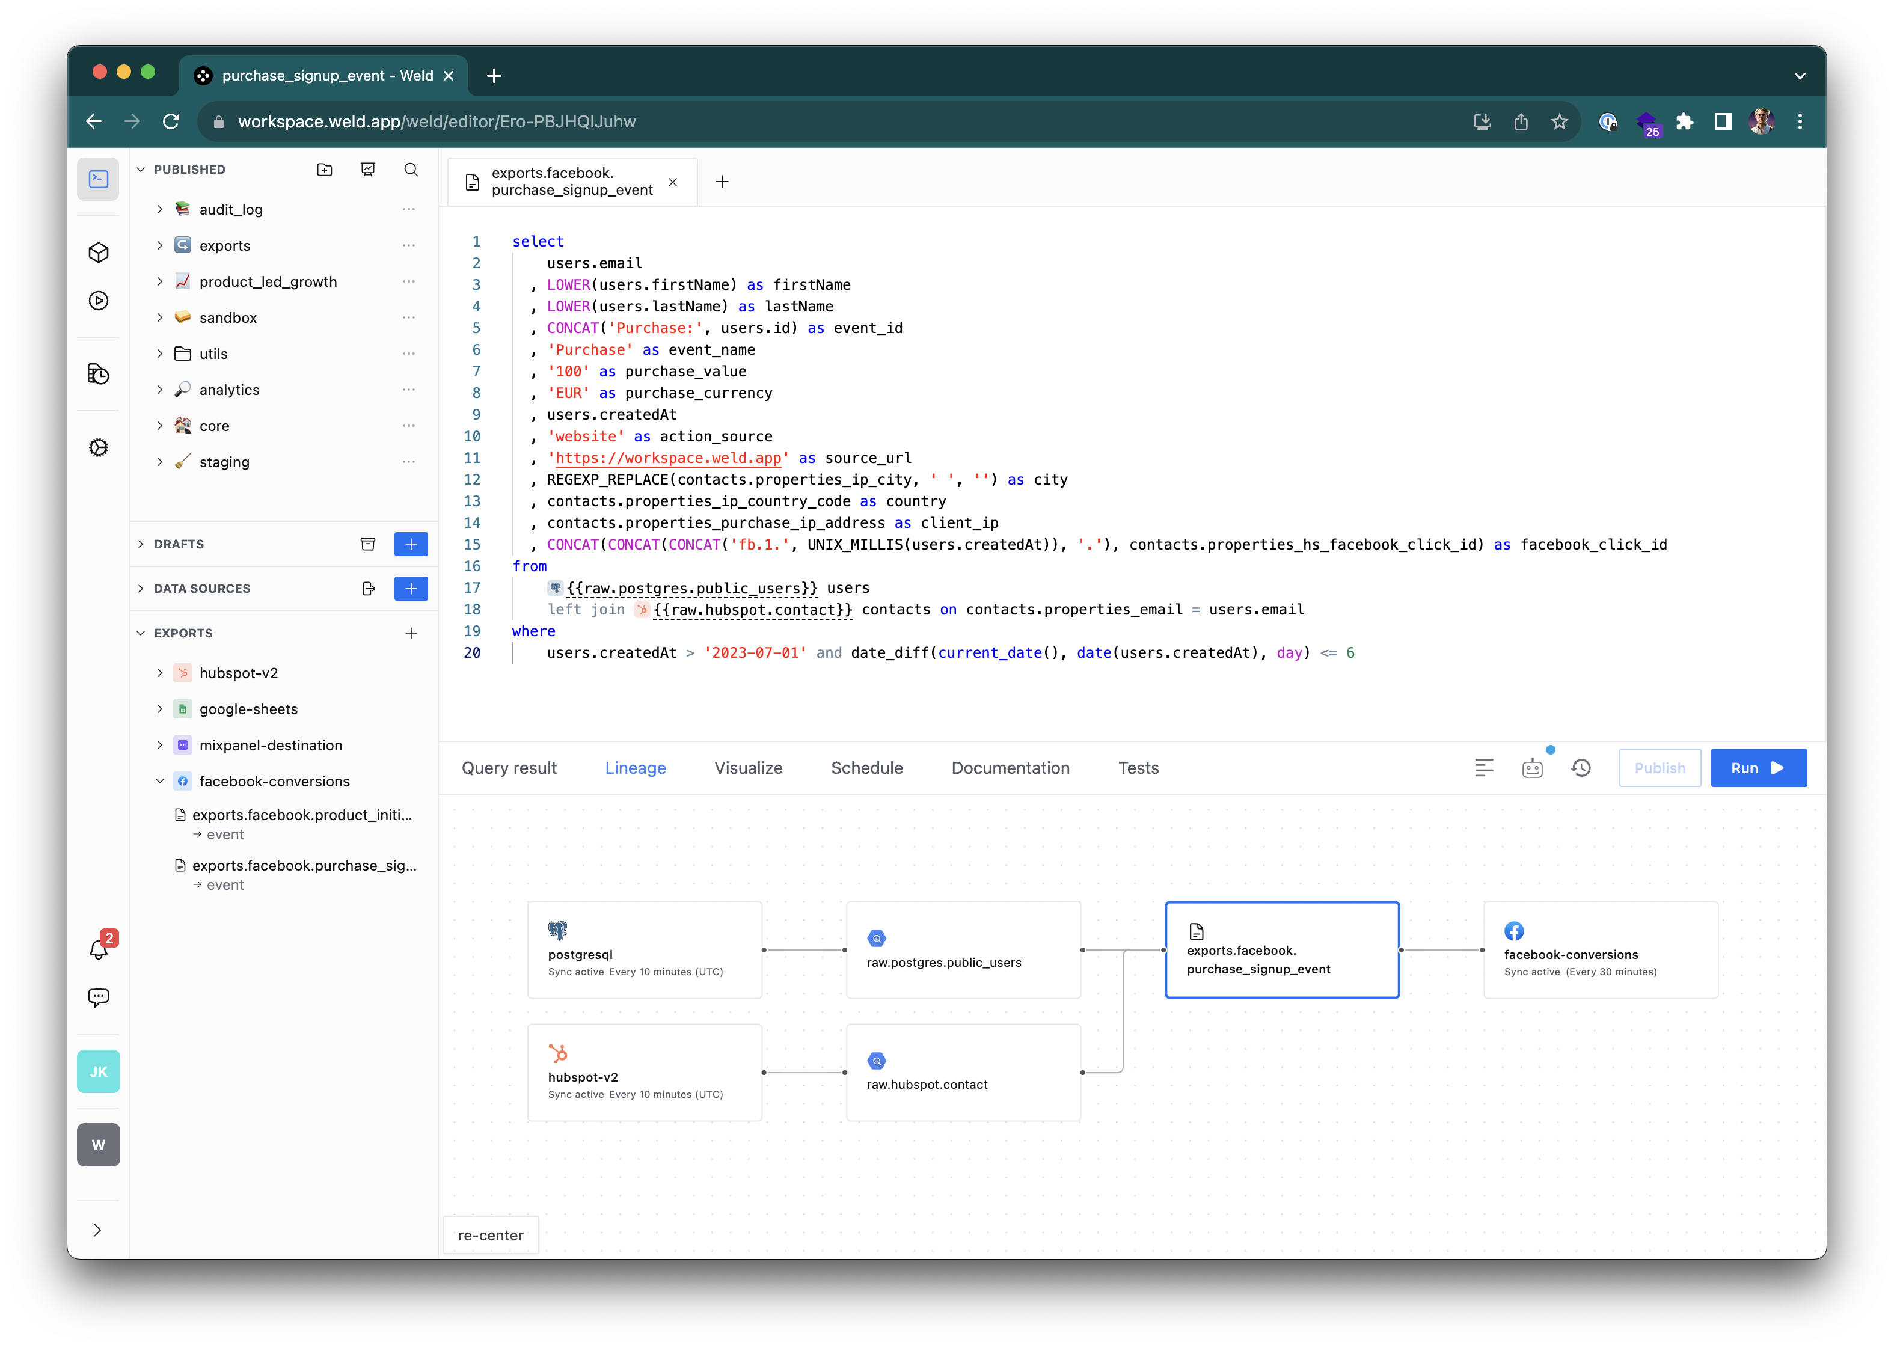Screen dimensions: 1894x1348
Task: Click the format query lines icon
Action: (x=1484, y=768)
